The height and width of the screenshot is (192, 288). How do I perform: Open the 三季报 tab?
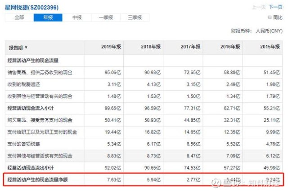pyautogui.click(x=135, y=17)
